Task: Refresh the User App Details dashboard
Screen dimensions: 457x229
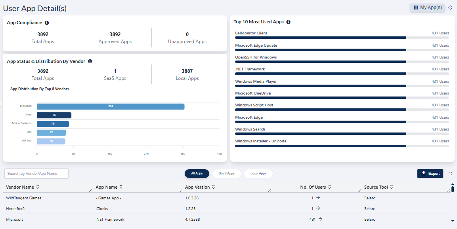Action: coord(450,8)
